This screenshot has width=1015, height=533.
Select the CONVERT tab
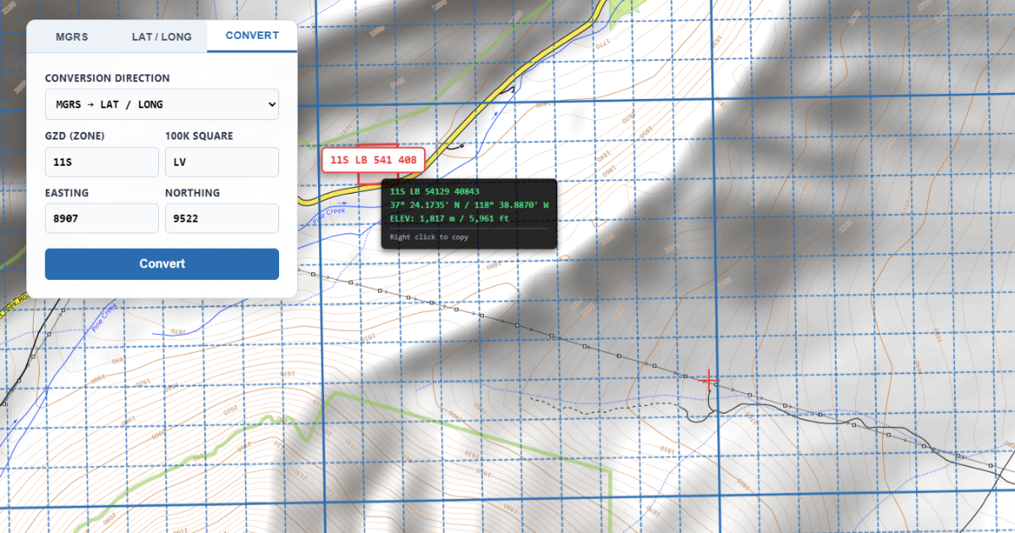coord(252,36)
